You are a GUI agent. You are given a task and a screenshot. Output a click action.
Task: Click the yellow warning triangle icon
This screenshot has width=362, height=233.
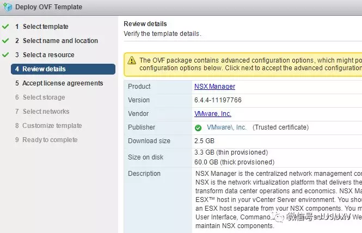[131, 60]
